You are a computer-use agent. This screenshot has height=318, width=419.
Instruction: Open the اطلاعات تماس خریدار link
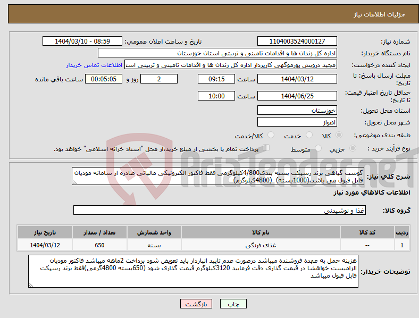click(94, 65)
